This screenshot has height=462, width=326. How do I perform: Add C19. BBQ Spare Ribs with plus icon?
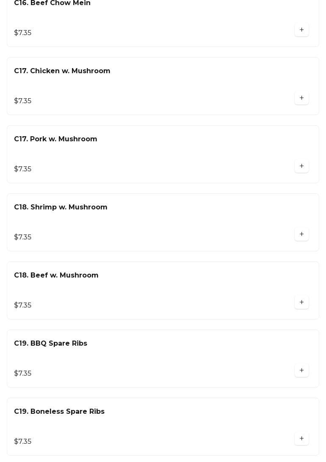(301, 371)
